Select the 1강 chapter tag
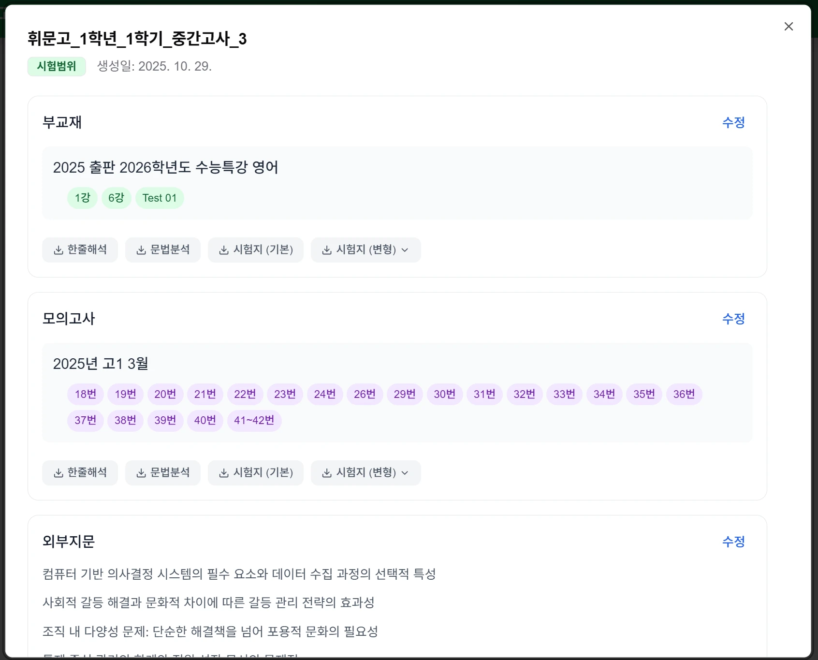818x660 pixels. pos(82,198)
